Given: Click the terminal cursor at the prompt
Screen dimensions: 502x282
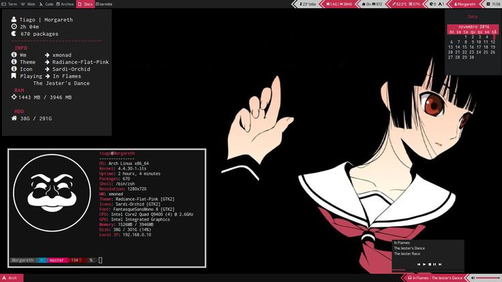Looking at the screenshot, I should click(100, 260).
